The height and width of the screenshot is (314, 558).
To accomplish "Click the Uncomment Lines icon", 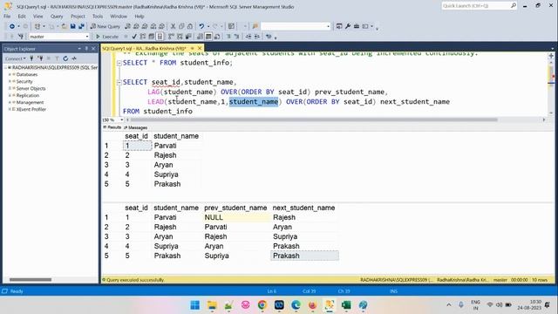I will (236, 37).
